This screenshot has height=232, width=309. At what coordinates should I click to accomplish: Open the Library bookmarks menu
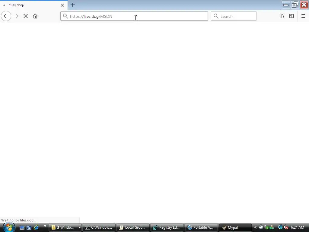coord(282,16)
